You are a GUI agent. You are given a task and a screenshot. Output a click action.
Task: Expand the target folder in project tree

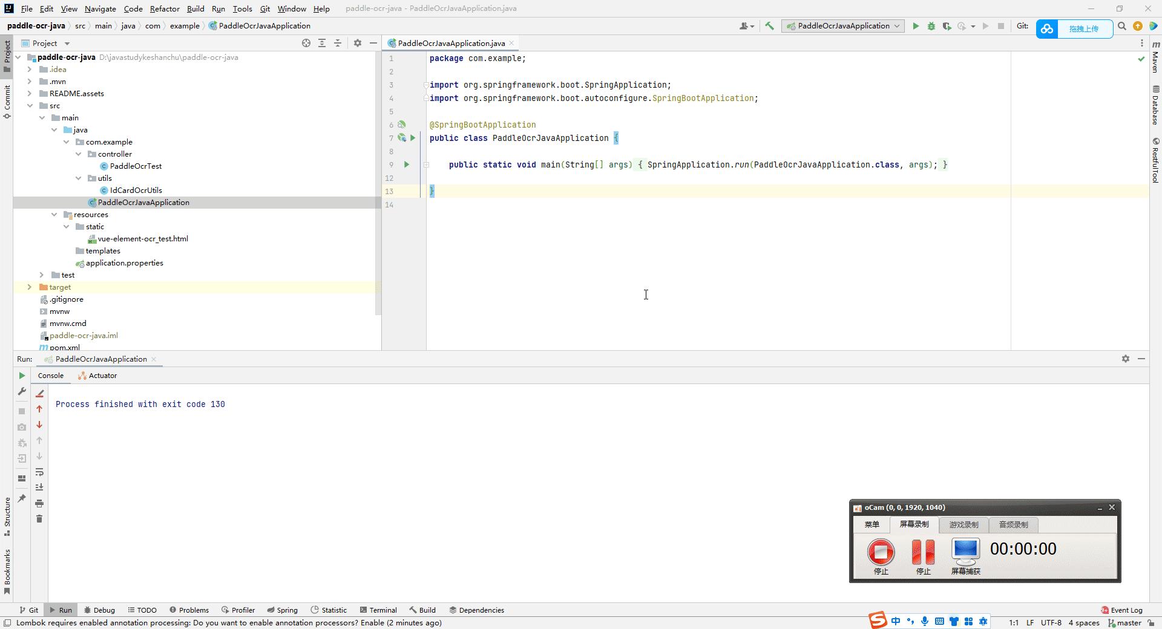pyautogui.click(x=30, y=287)
